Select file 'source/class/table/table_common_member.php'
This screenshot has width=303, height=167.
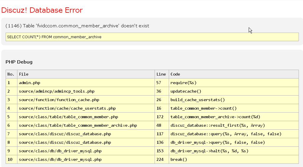click(68, 117)
